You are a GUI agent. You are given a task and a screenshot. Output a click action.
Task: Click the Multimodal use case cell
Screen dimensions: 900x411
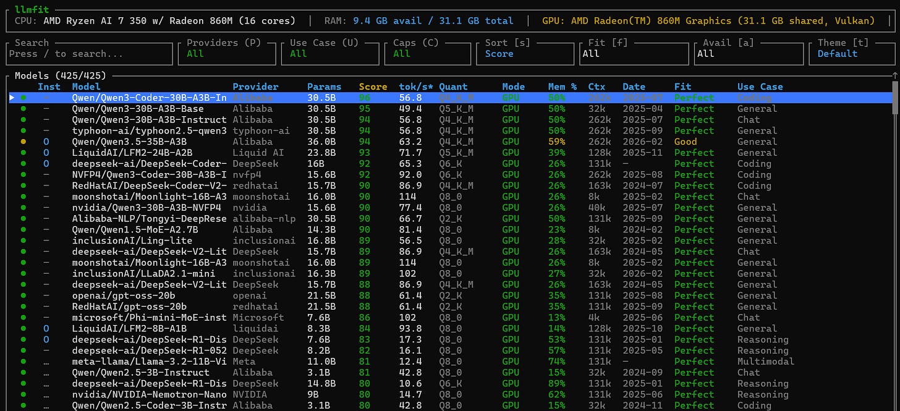[x=766, y=362]
